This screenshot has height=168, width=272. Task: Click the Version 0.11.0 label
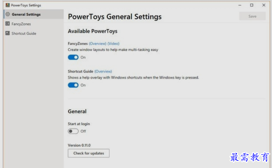(x=79, y=145)
